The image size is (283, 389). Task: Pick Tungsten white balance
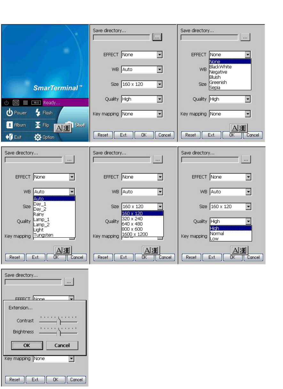54,235
